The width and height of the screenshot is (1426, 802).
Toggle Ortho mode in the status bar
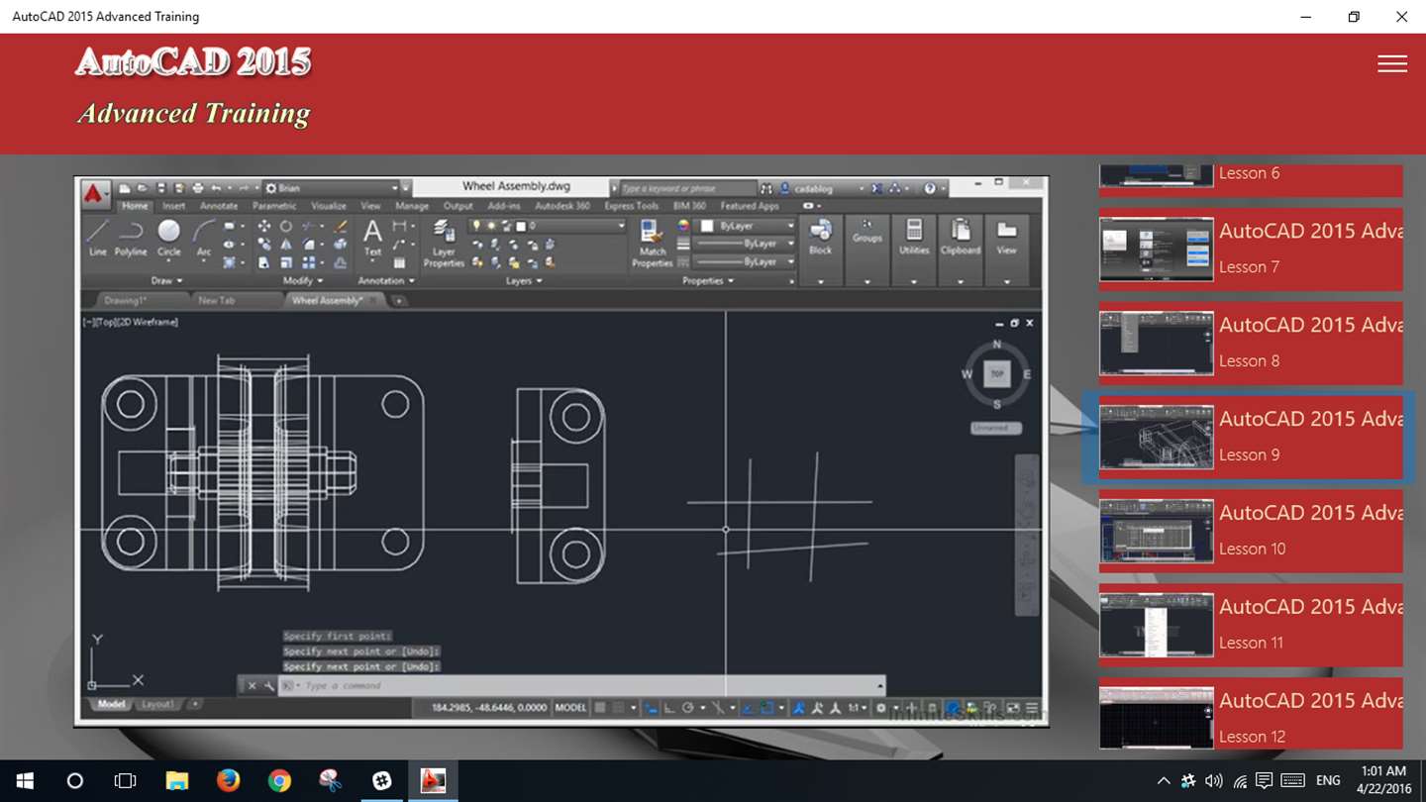click(x=670, y=708)
